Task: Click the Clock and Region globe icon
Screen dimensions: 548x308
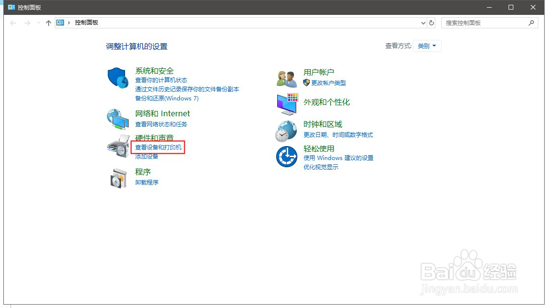Action: (286, 130)
